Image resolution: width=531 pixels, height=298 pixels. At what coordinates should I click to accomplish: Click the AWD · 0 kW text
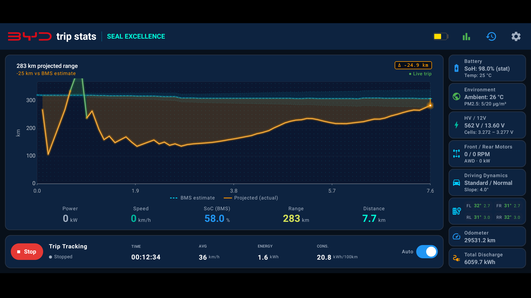(477, 161)
